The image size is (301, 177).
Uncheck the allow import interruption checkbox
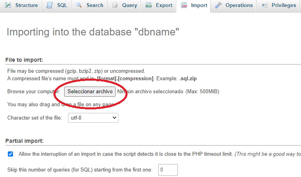tap(11, 154)
